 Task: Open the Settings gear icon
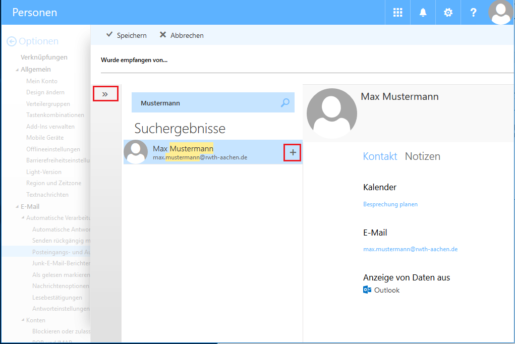(x=448, y=12)
